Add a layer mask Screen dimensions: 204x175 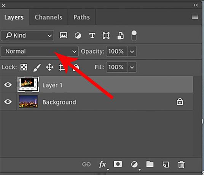[118, 164]
